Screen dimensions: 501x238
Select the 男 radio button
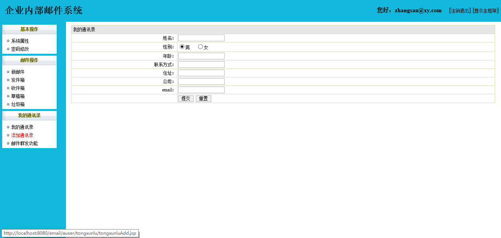pyautogui.click(x=182, y=47)
